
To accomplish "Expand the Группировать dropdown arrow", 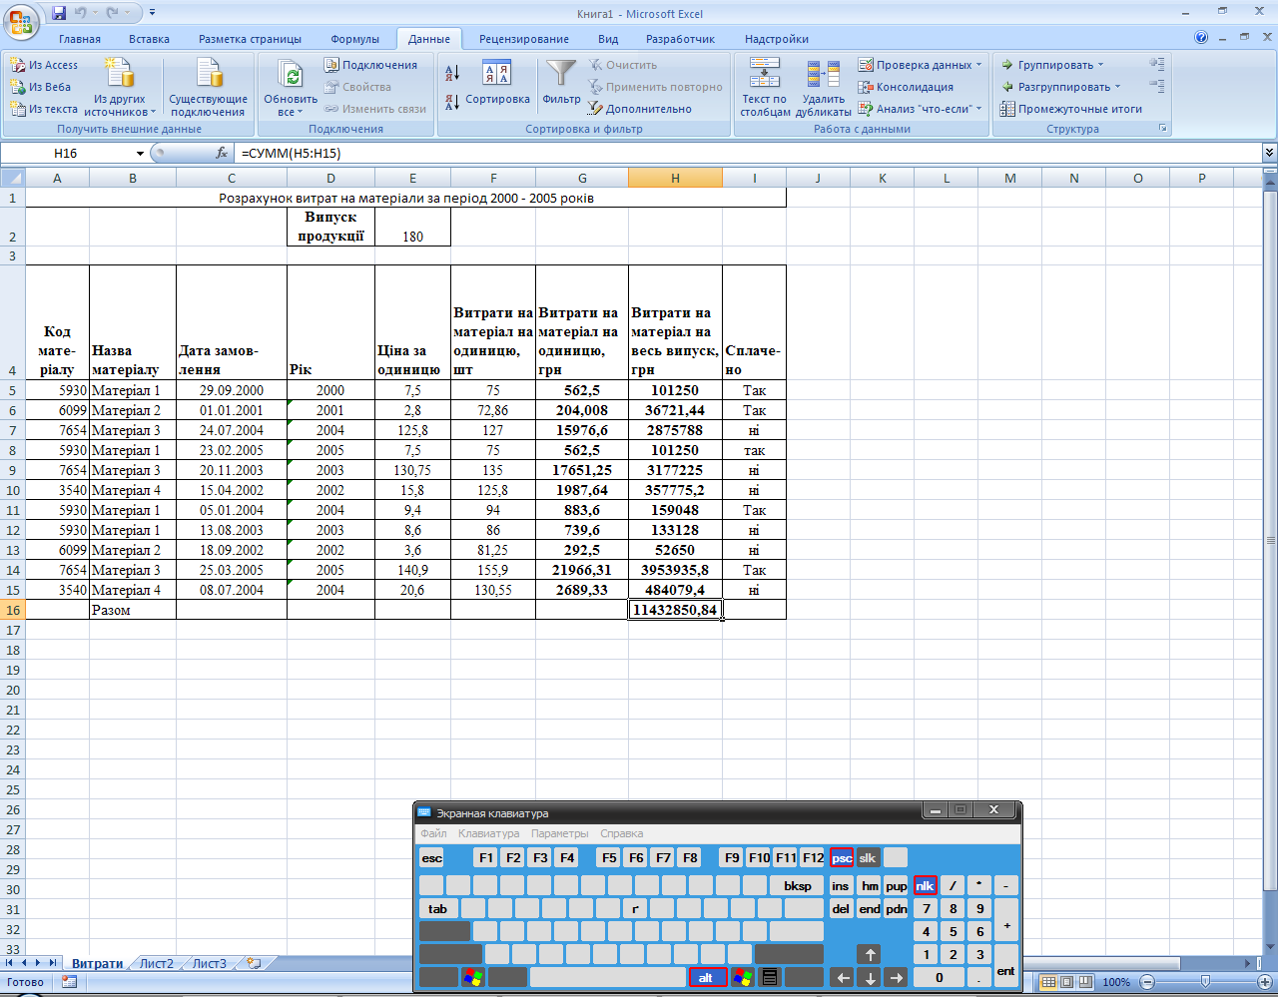I will click(1100, 65).
